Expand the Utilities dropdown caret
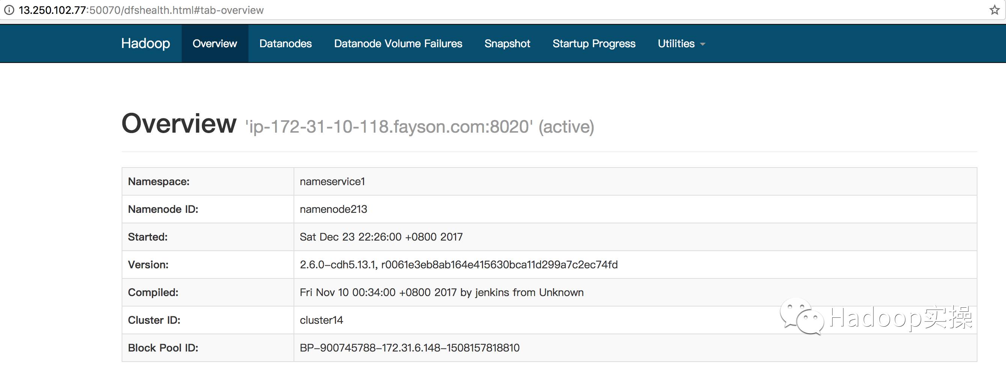 [x=703, y=44]
